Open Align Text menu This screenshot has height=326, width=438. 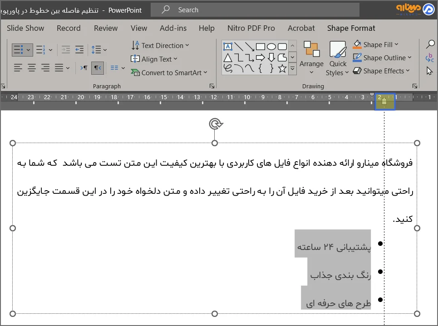coord(154,59)
